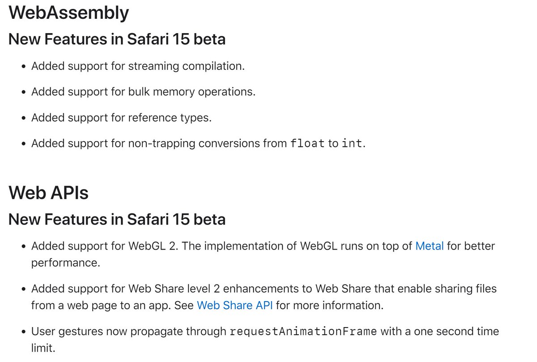The height and width of the screenshot is (362, 537).
Task: Select the New Features subheading under Web APIs
Action: (x=117, y=220)
